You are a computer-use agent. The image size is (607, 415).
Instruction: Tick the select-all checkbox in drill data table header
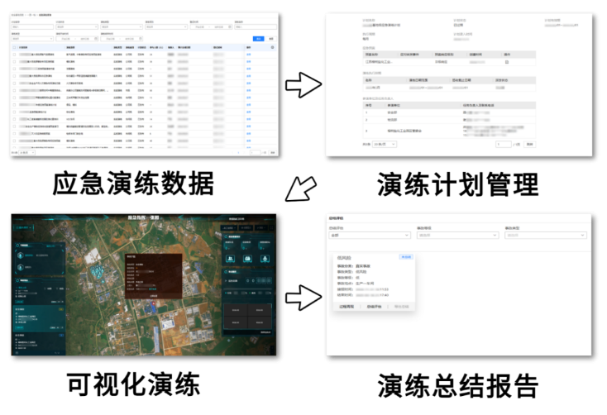tap(14, 48)
